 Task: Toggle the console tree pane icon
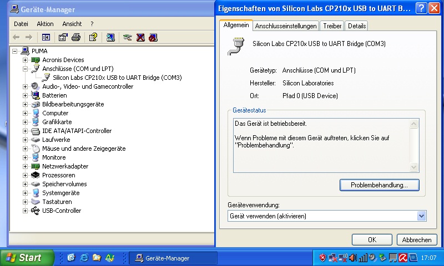[46, 37]
